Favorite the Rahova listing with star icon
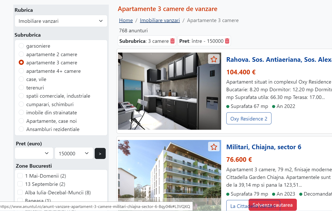332x211 pixels. click(x=214, y=59)
